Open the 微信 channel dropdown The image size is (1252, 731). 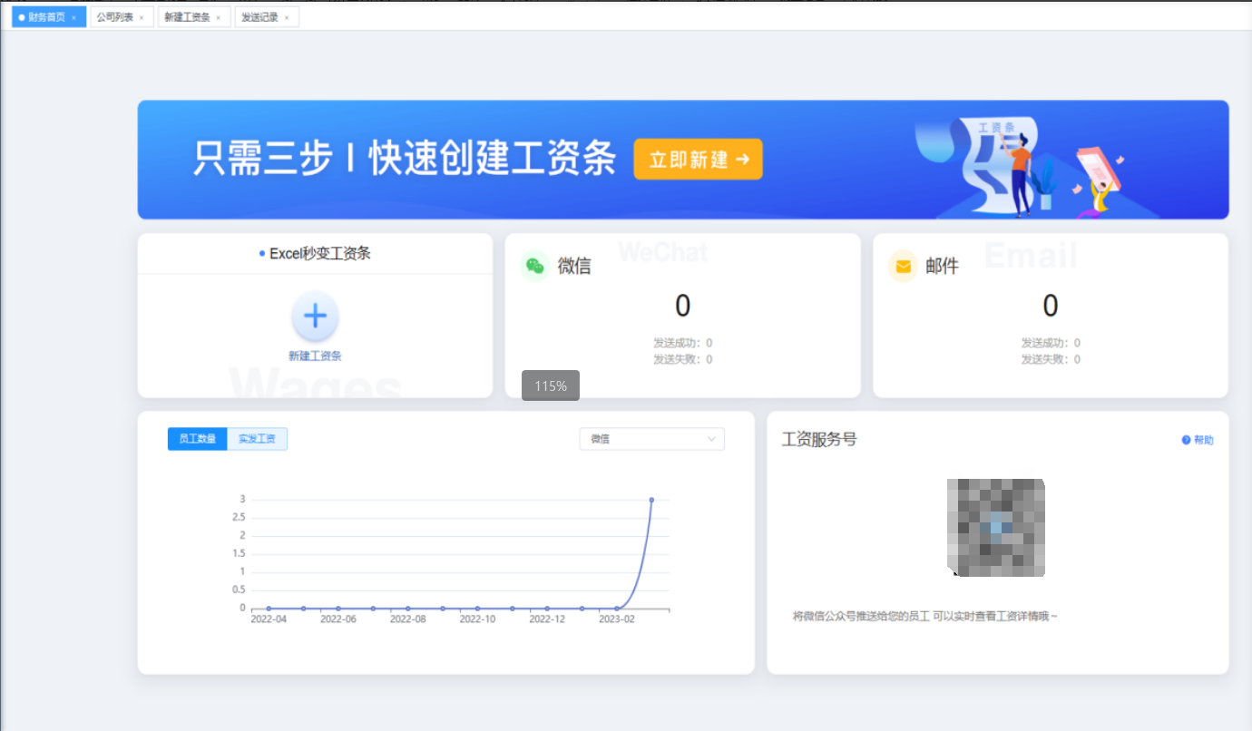click(651, 439)
